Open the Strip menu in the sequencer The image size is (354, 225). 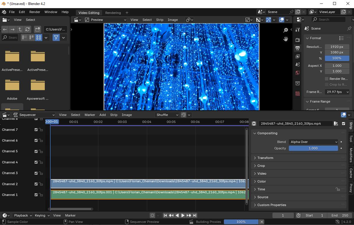114,115
